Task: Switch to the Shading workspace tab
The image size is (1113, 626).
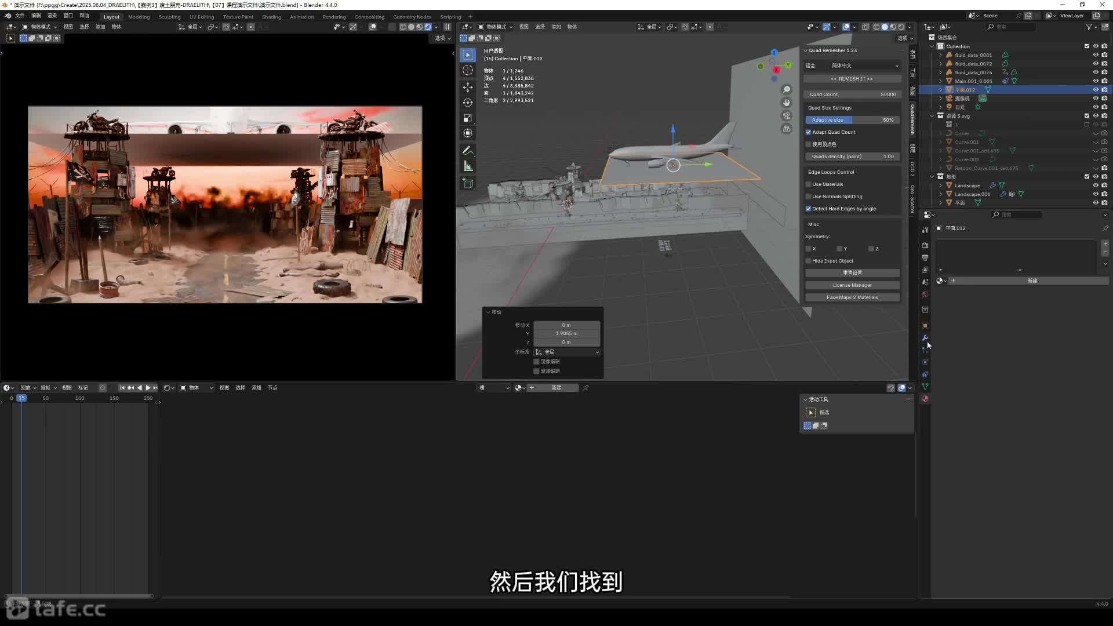Action: [271, 17]
